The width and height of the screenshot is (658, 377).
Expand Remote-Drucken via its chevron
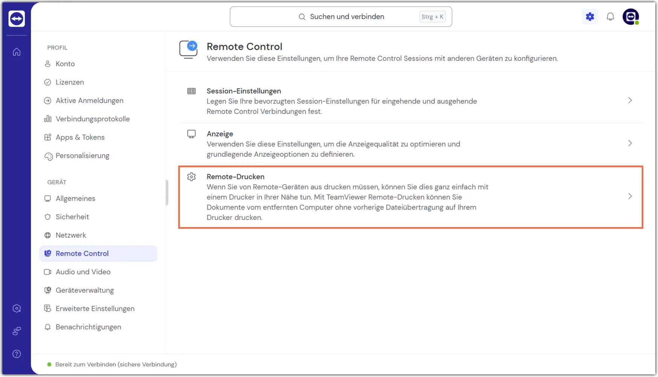point(630,196)
